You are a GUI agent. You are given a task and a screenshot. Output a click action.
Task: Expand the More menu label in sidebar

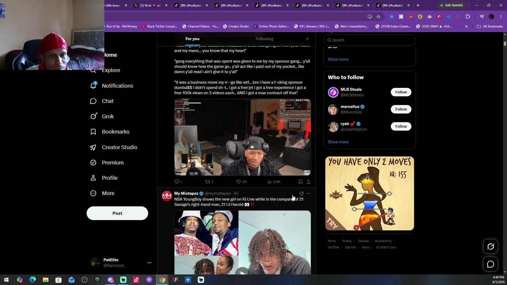click(108, 193)
